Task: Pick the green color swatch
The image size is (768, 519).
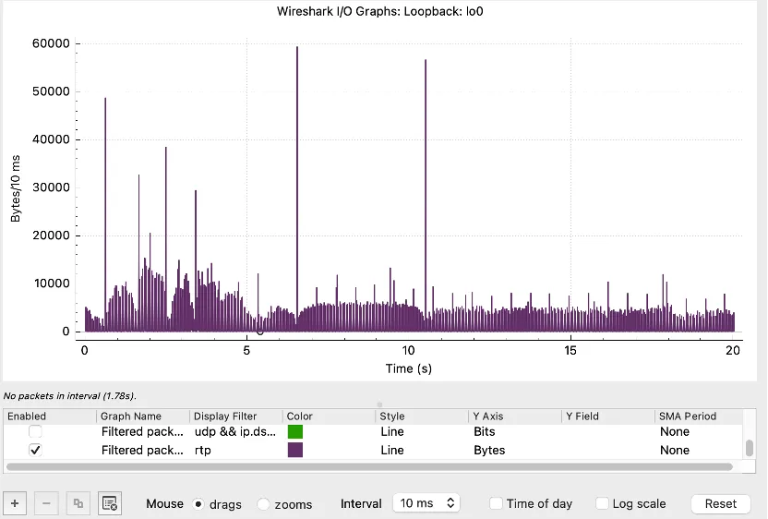Action: 295,432
